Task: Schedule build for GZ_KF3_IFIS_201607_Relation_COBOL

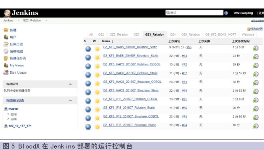Action: (x=256, y=100)
